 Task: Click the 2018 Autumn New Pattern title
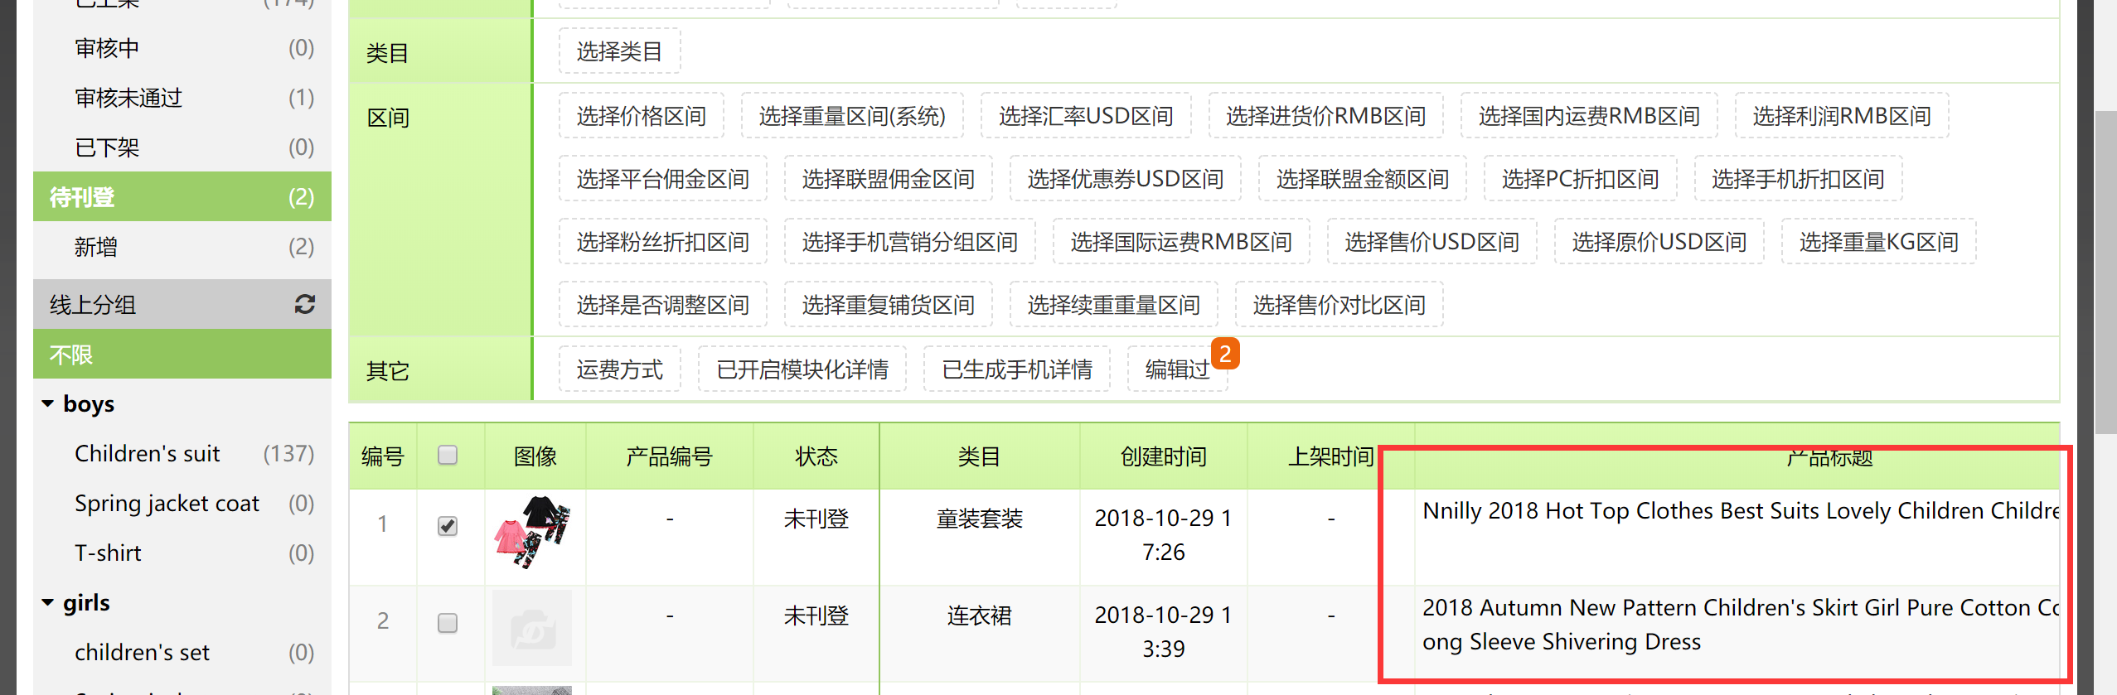pyautogui.click(x=1741, y=625)
